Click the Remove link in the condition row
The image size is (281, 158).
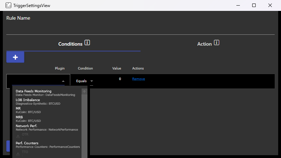[138, 79]
